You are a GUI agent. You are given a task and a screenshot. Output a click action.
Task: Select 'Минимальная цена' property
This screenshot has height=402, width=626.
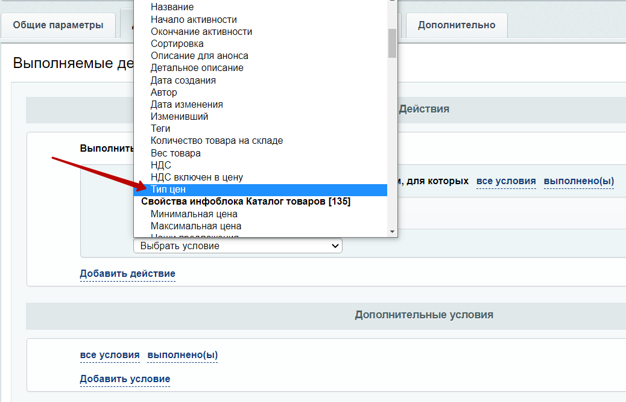pyautogui.click(x=261, y=214)
